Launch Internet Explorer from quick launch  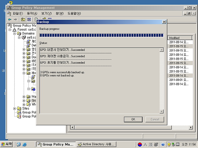(x=24, y=144)
